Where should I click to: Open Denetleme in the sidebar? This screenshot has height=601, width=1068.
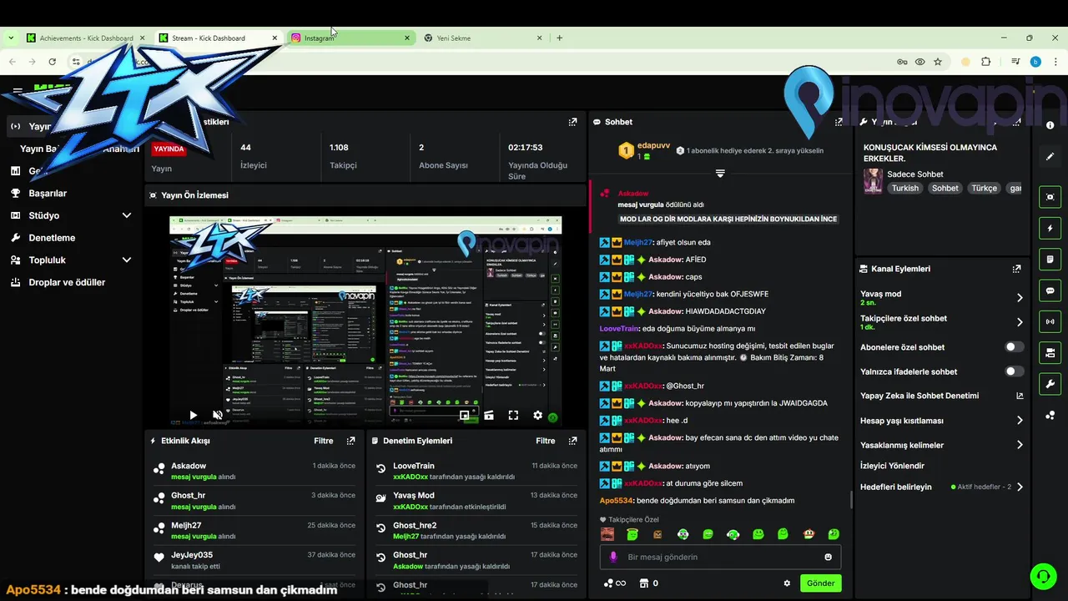pyautogui.click(x=52, y=238)
